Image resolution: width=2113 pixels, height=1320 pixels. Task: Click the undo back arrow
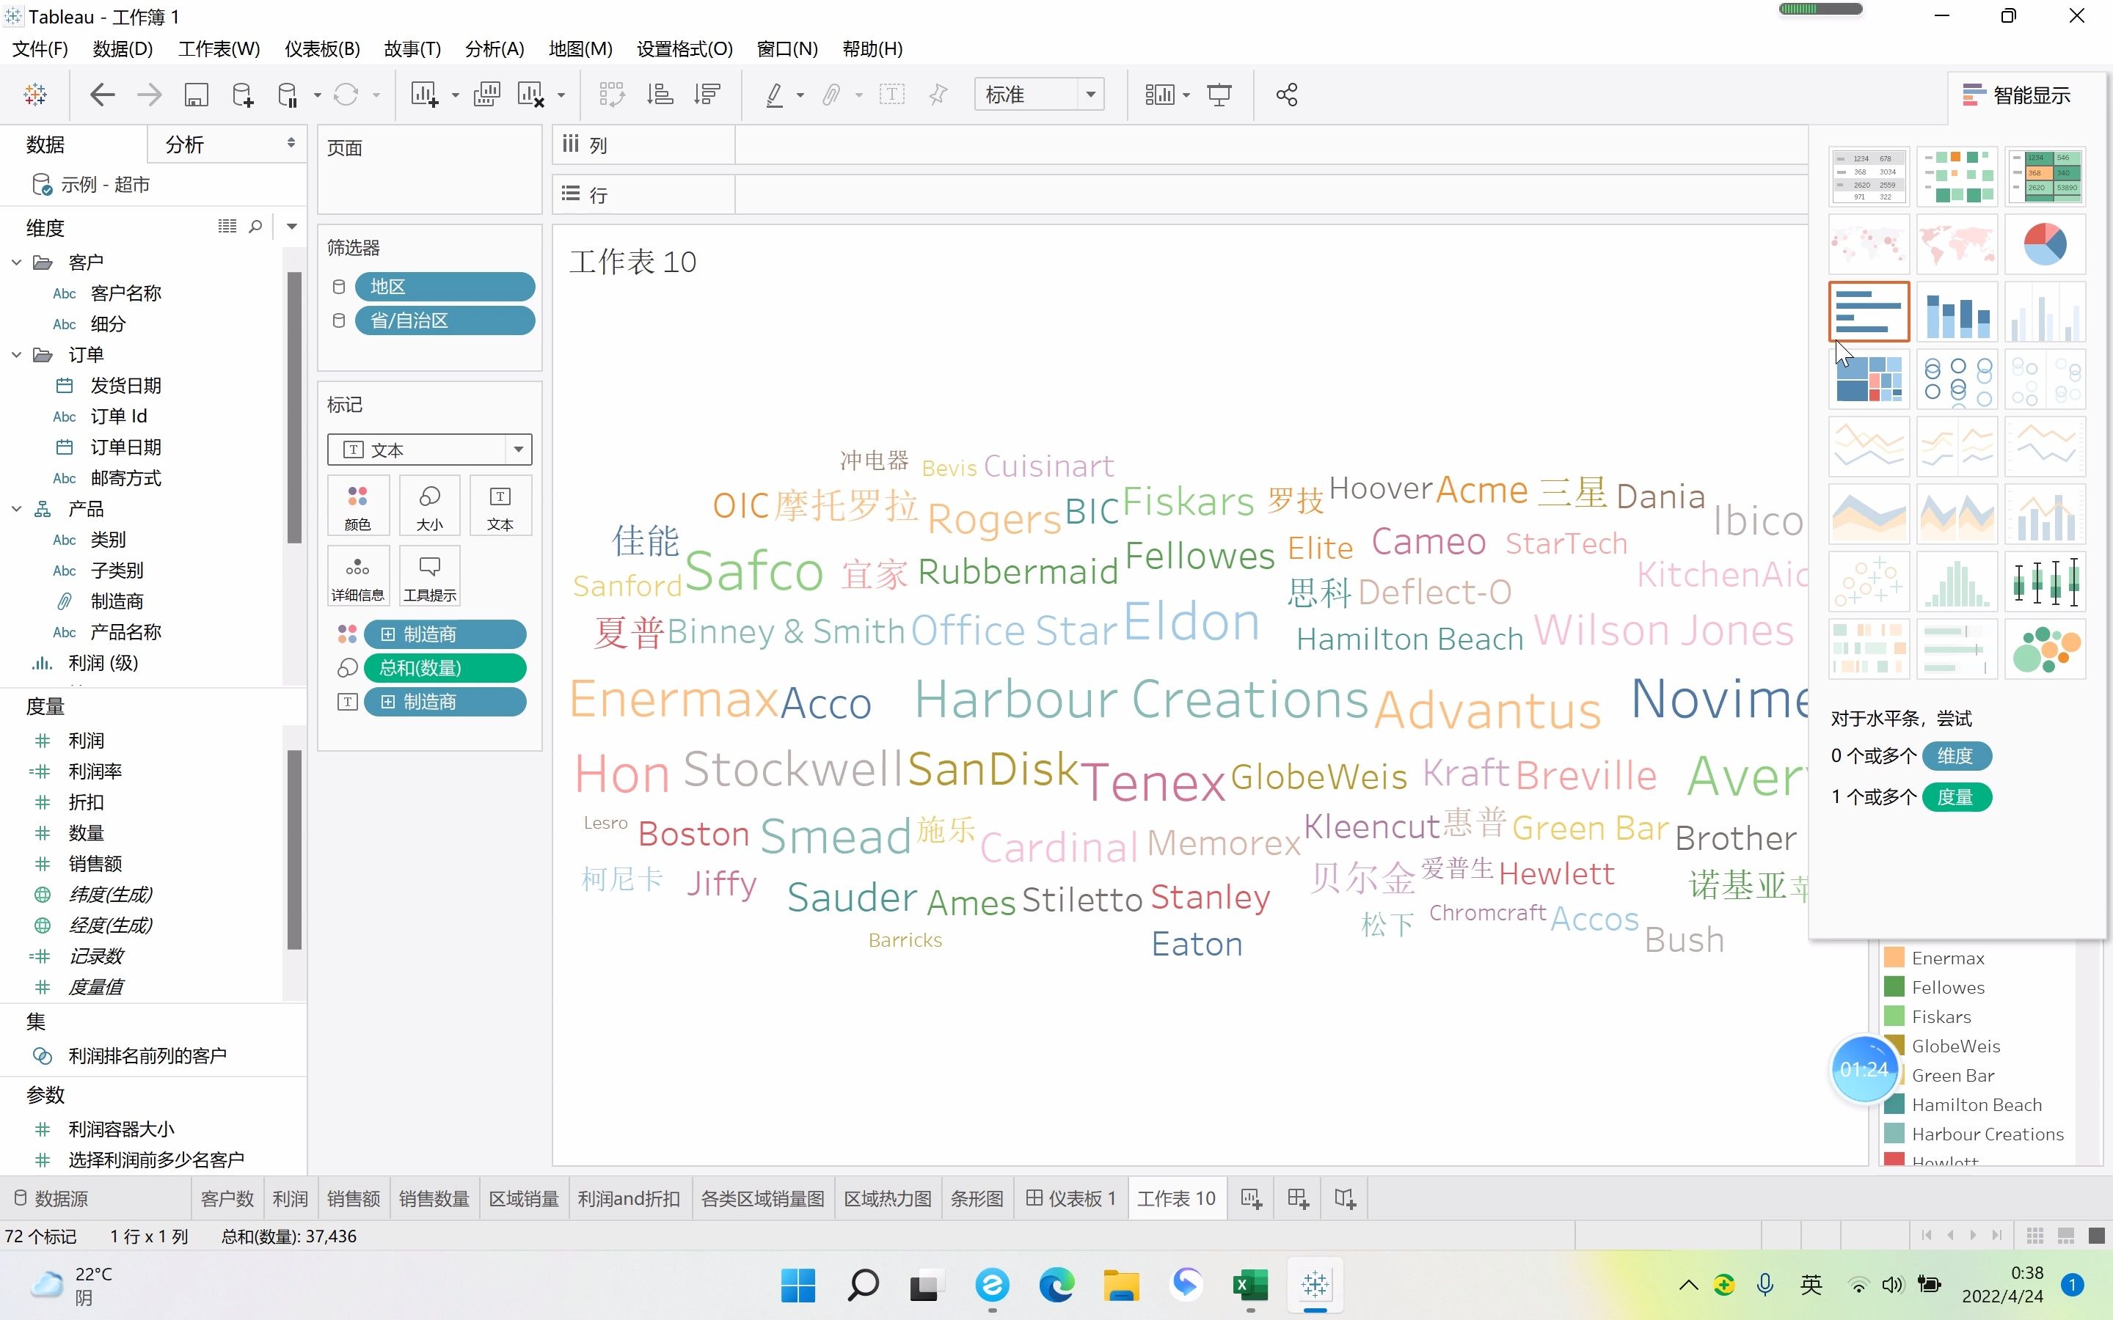tap(102, 95)
